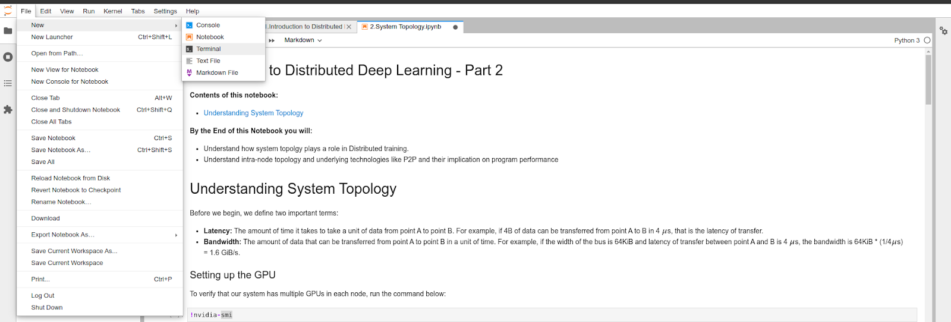Viewport: 951px width, 322px height.
Task: Close the Introduction to Distributed tab
Action: [349, 27]
